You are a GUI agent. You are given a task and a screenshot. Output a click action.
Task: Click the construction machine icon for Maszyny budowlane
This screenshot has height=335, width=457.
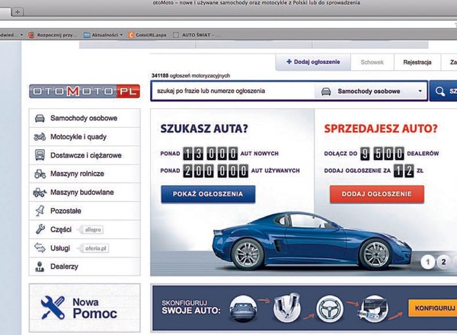point(40,193)
